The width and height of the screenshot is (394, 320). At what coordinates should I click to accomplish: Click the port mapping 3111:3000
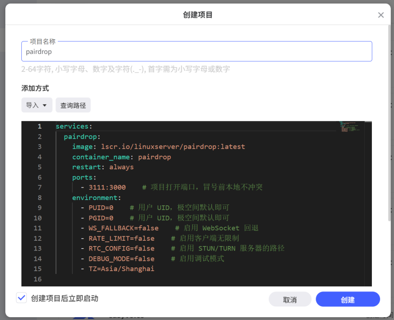(107, 187)
